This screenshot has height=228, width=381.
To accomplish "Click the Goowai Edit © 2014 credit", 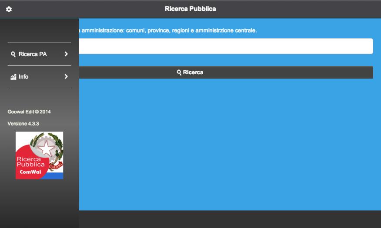I will (x=29, y=112).
